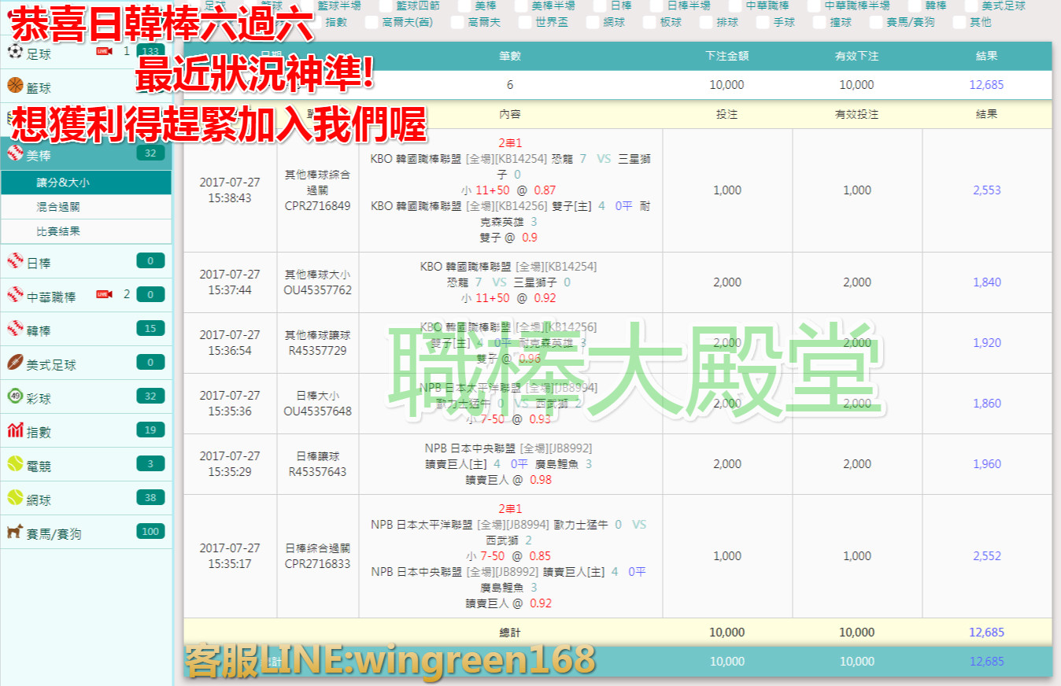Screen dimensions: 1061x686
Task: Select the 讓分&大小 submenu item
Action: pyautogui.click(x=63, y=183)
